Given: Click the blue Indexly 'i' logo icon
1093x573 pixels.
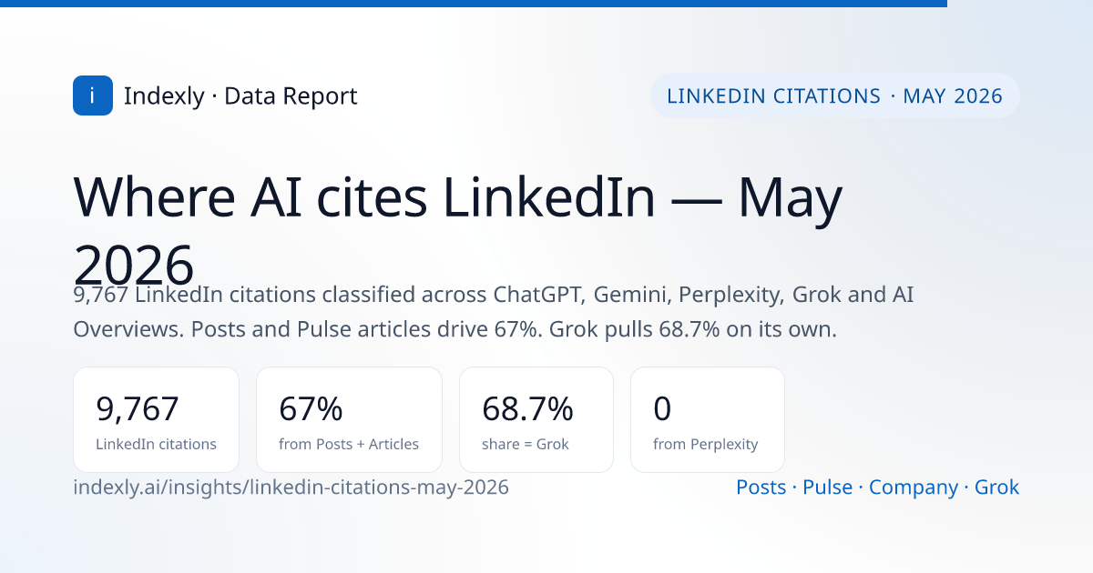Looking at the screenshot, I should point(93,95).
